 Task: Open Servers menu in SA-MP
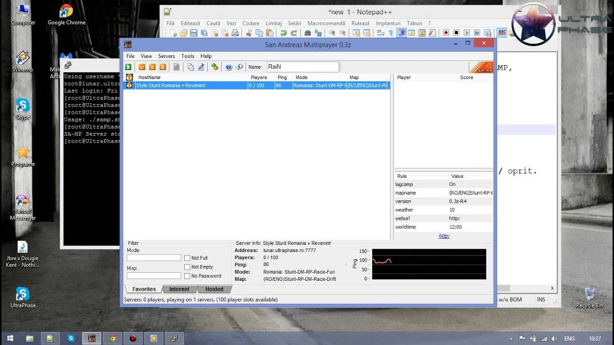pos(166,56)
